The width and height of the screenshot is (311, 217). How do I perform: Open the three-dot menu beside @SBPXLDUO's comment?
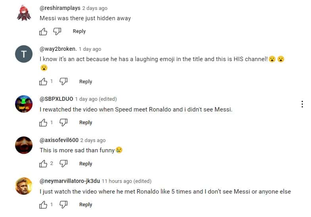pos(302,104)
